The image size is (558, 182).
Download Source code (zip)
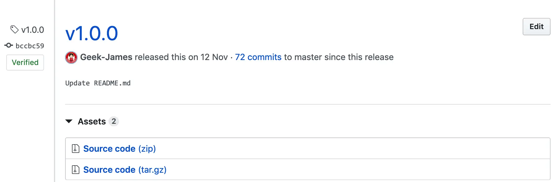pos(119,149)
